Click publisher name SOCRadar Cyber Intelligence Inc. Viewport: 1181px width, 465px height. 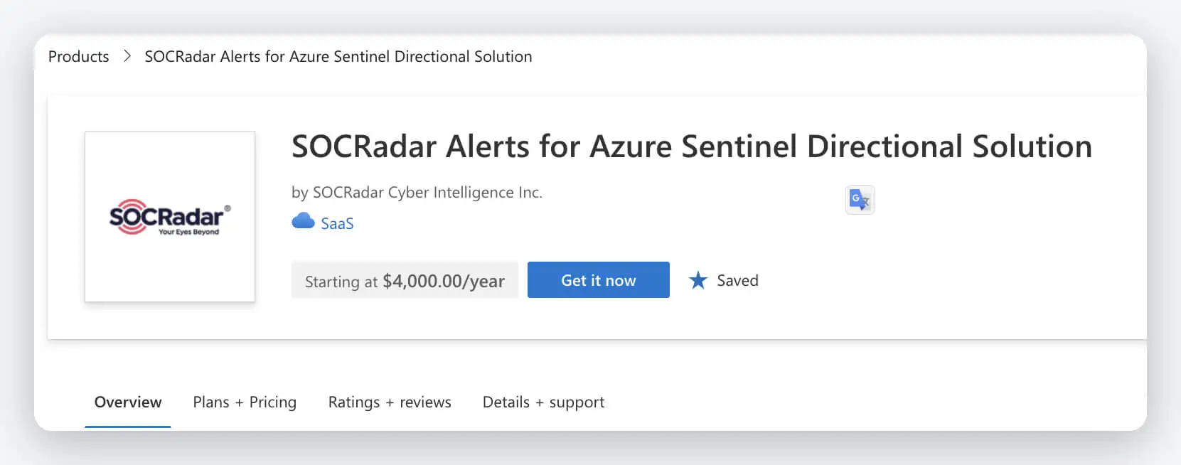click(x=427, y=192)
